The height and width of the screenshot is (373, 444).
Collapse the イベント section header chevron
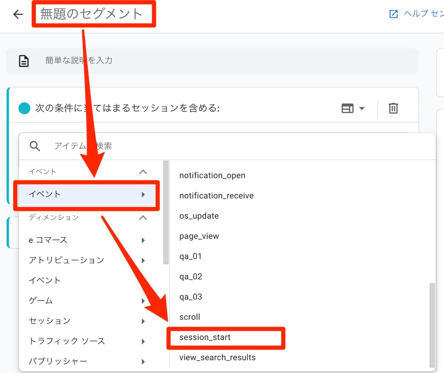pos(143,172)
